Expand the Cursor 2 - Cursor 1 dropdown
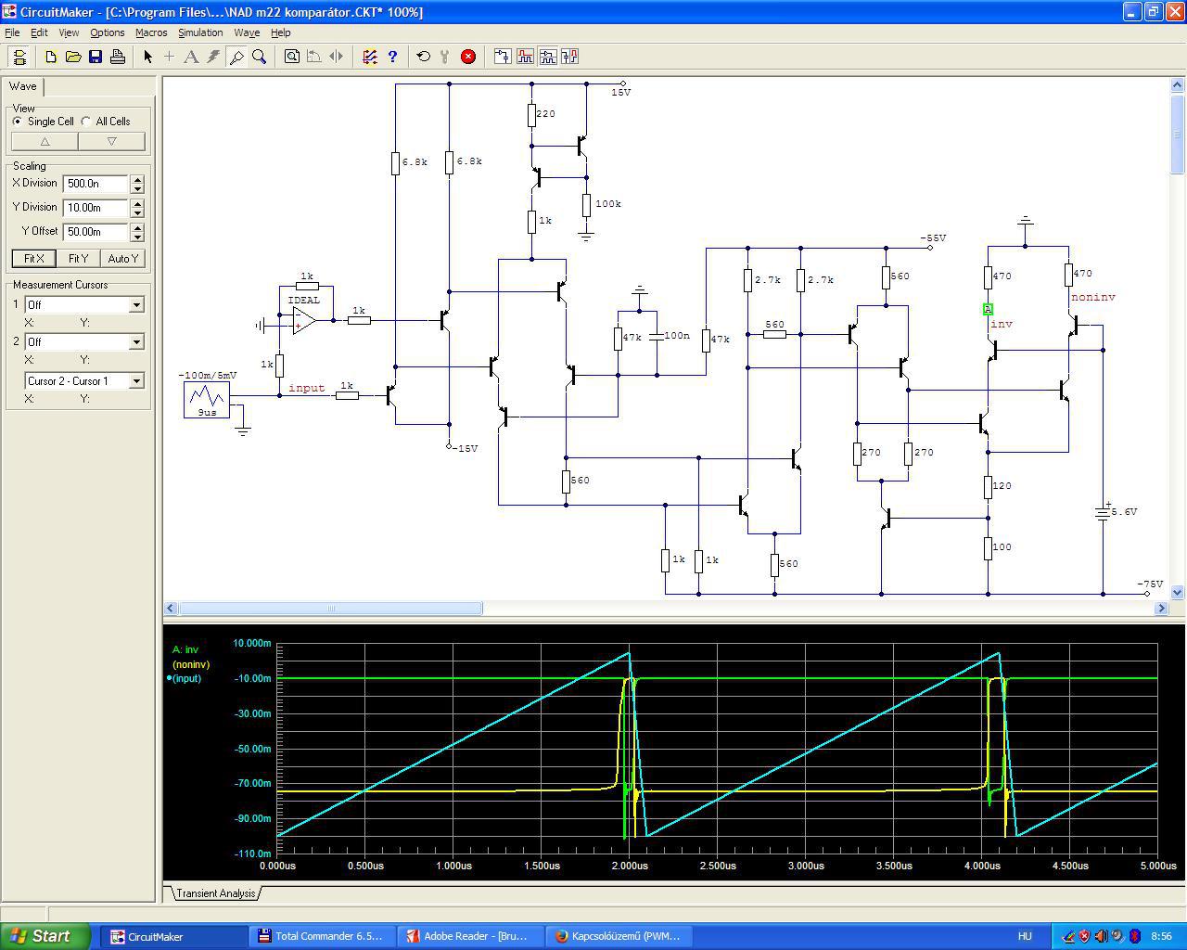The width and height of the screenshot is (1187, 950). click(136, 381)
